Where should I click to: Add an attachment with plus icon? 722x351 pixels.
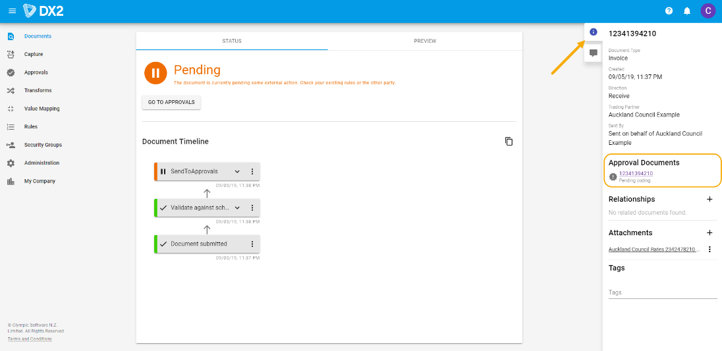[x=709, y=232]
